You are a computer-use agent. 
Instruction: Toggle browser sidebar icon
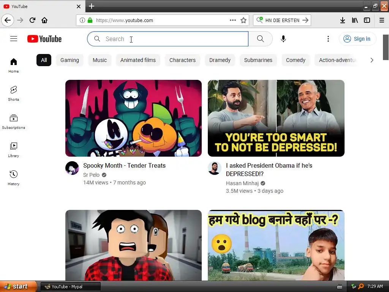[x=367, y=20]
